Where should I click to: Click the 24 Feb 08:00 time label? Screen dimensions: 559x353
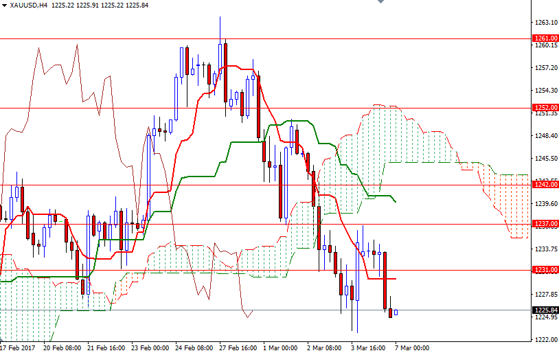click(194, 348)
